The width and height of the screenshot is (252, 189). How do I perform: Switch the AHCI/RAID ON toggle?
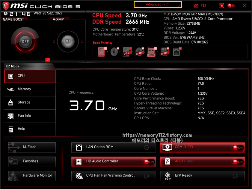(x=238, y=162)
